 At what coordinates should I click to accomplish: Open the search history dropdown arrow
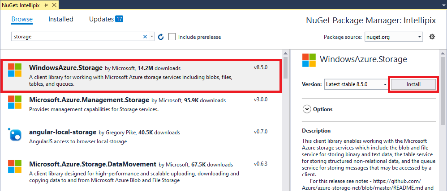pos(152,37)
